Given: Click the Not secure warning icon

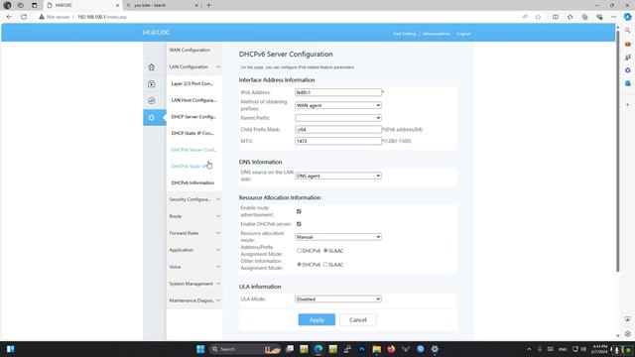Looking at the screenshot, I should 42,17.
